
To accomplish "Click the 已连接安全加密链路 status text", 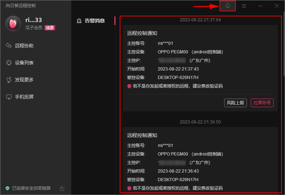I will (x=31, y=188).
